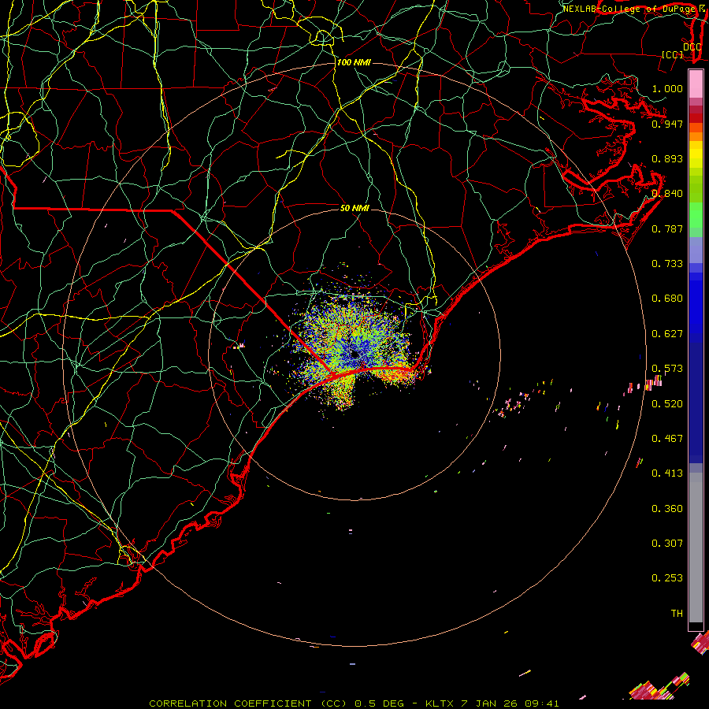Click the TH threshold label
Image resolution: width=709 pixels, height=709 pixels.
(677, 614)
